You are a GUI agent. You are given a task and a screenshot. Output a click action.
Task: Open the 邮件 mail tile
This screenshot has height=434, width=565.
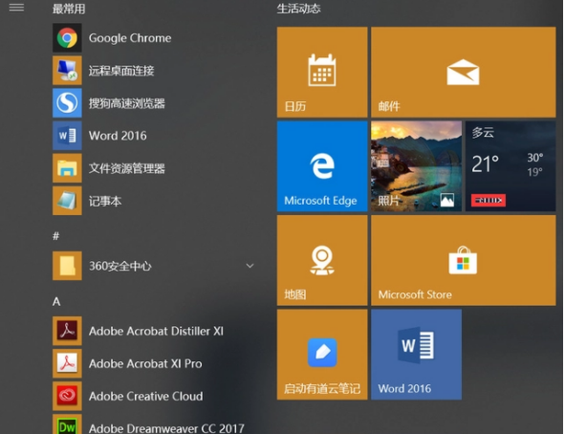(x=464, y=72)
